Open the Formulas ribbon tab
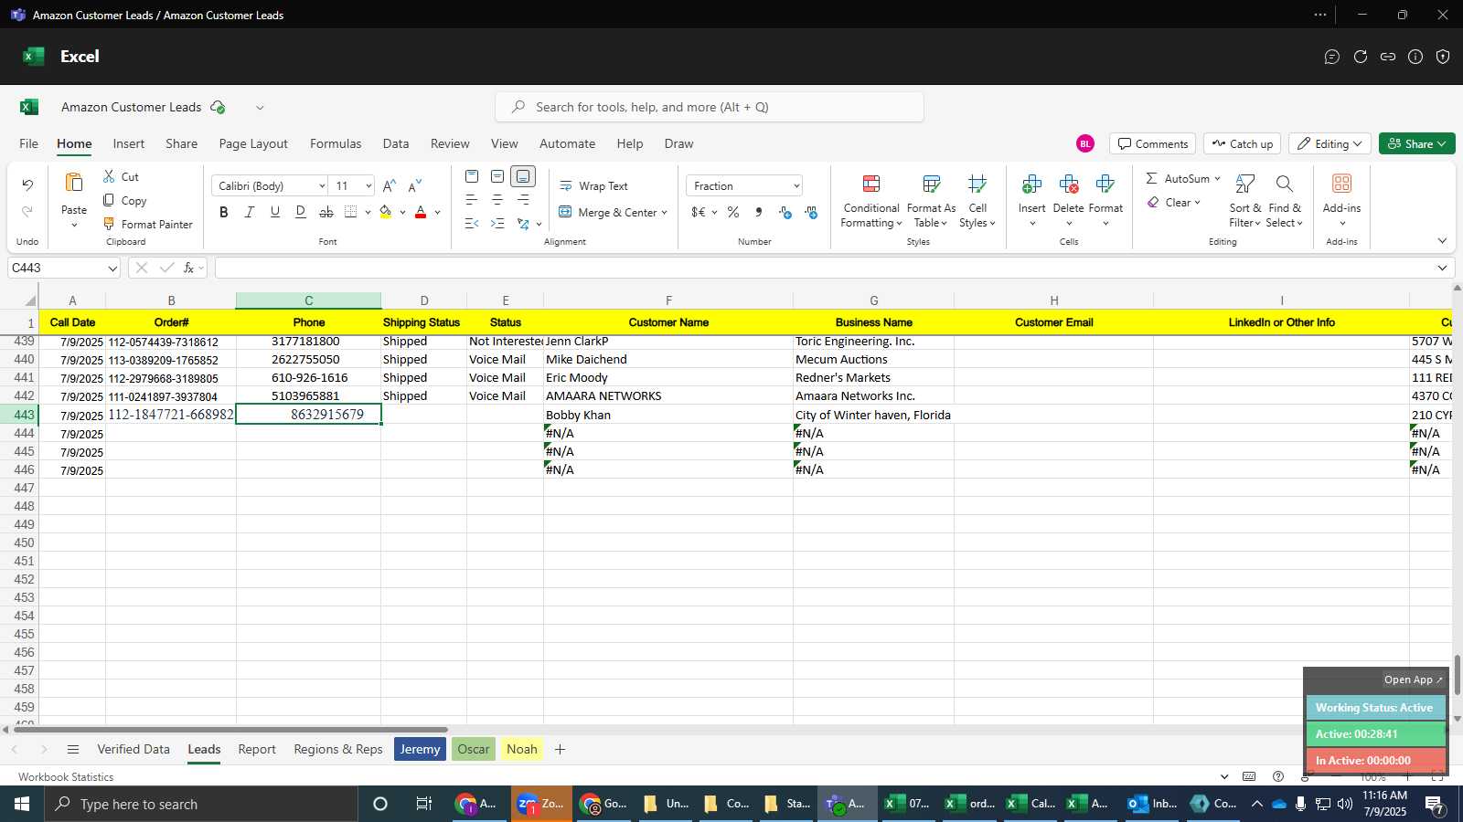This screenshot has width=1463, height=822. [x=336, y=143]
